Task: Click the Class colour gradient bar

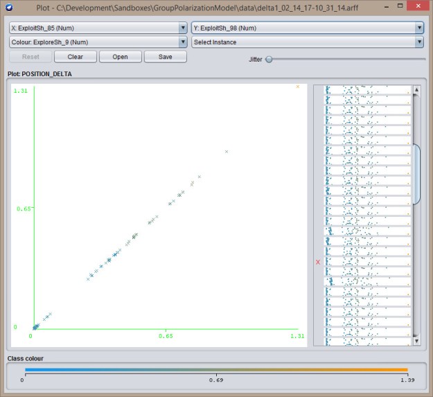Action: tap(215, 370)
